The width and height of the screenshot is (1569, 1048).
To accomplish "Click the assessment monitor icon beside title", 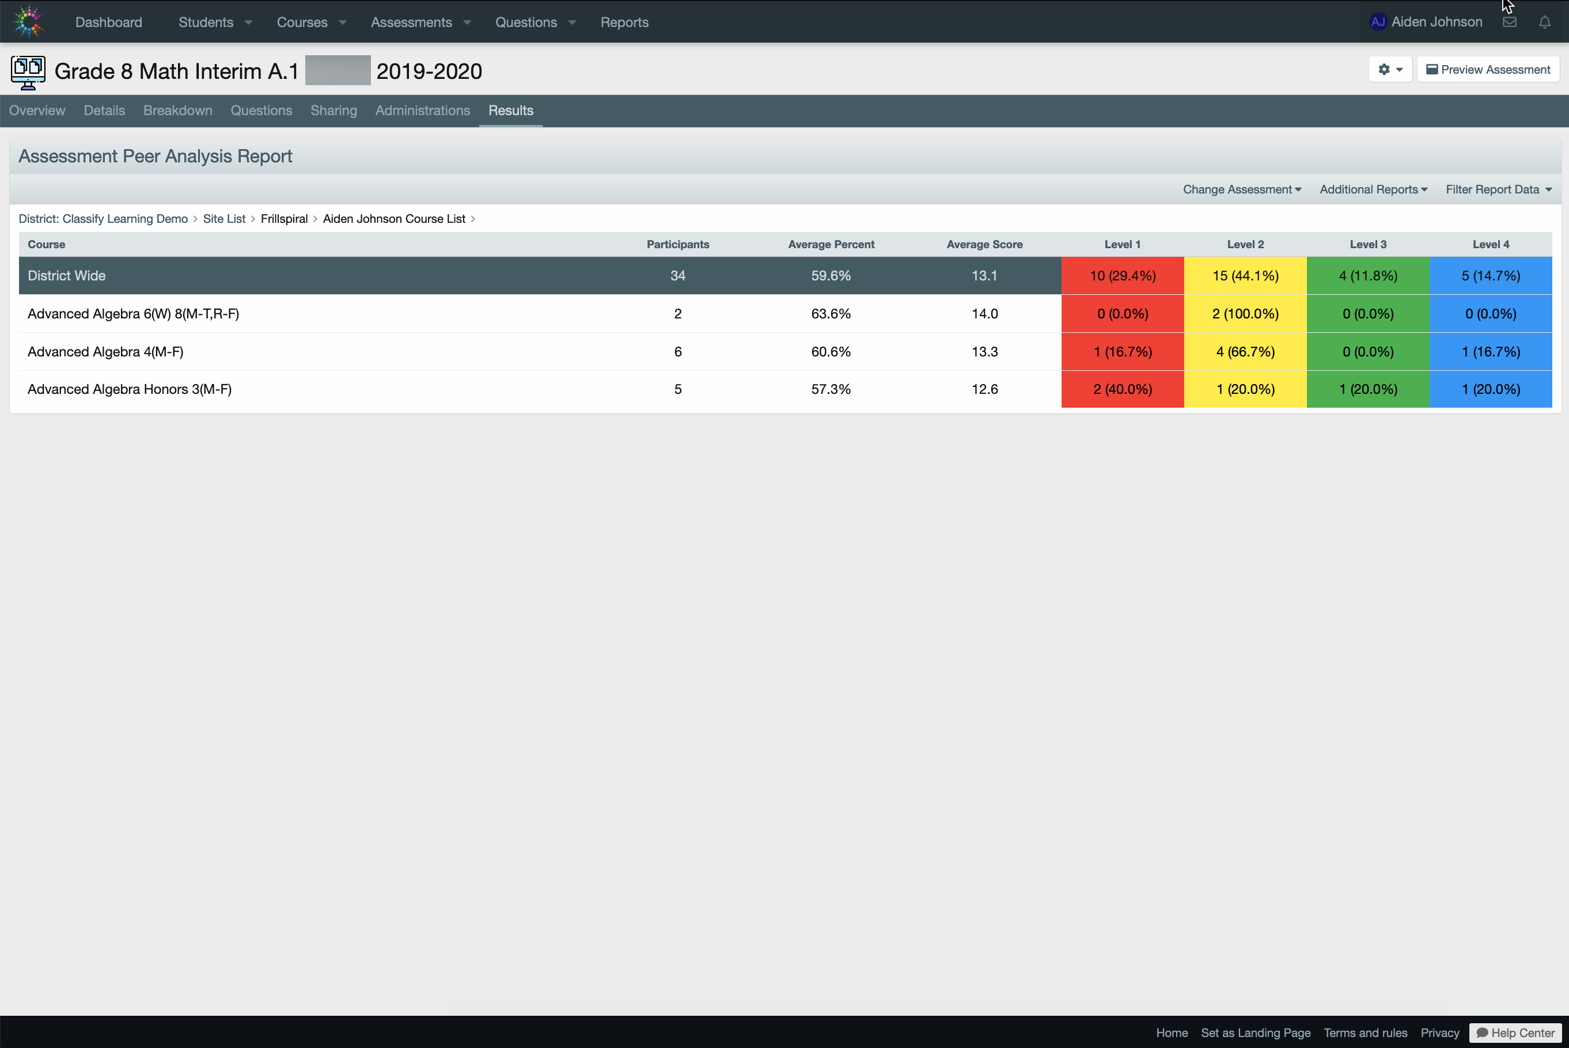I will coord(28,71).
